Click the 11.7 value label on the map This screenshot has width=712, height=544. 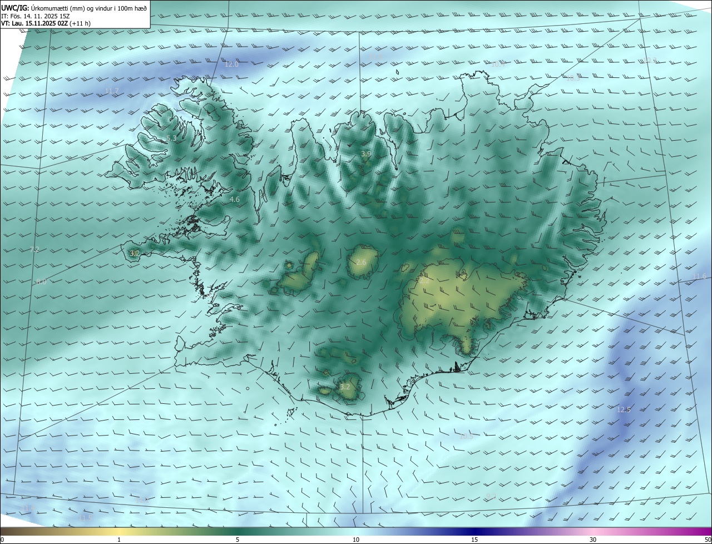click(x=112, y=91)
